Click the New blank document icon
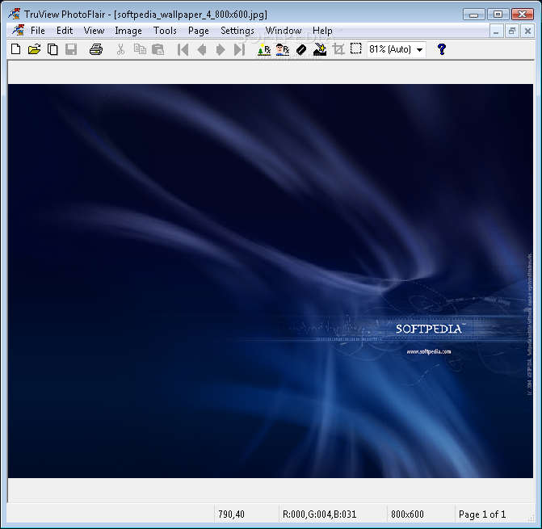The width and height of the screenshot is (542, 529). coord(16,49)
